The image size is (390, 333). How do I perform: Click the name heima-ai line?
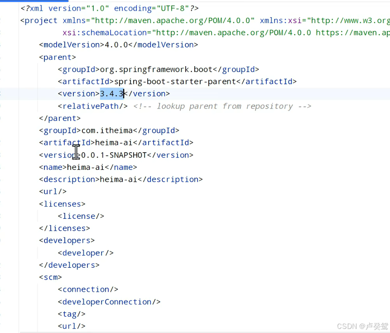point(88,167)
